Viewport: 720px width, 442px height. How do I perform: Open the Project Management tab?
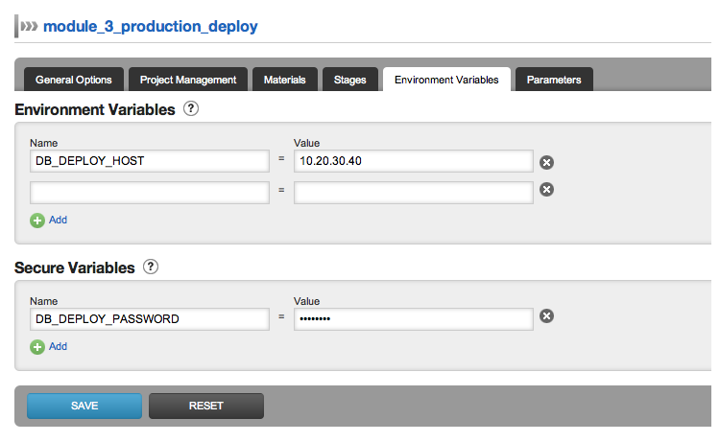(x=188, y=80)
